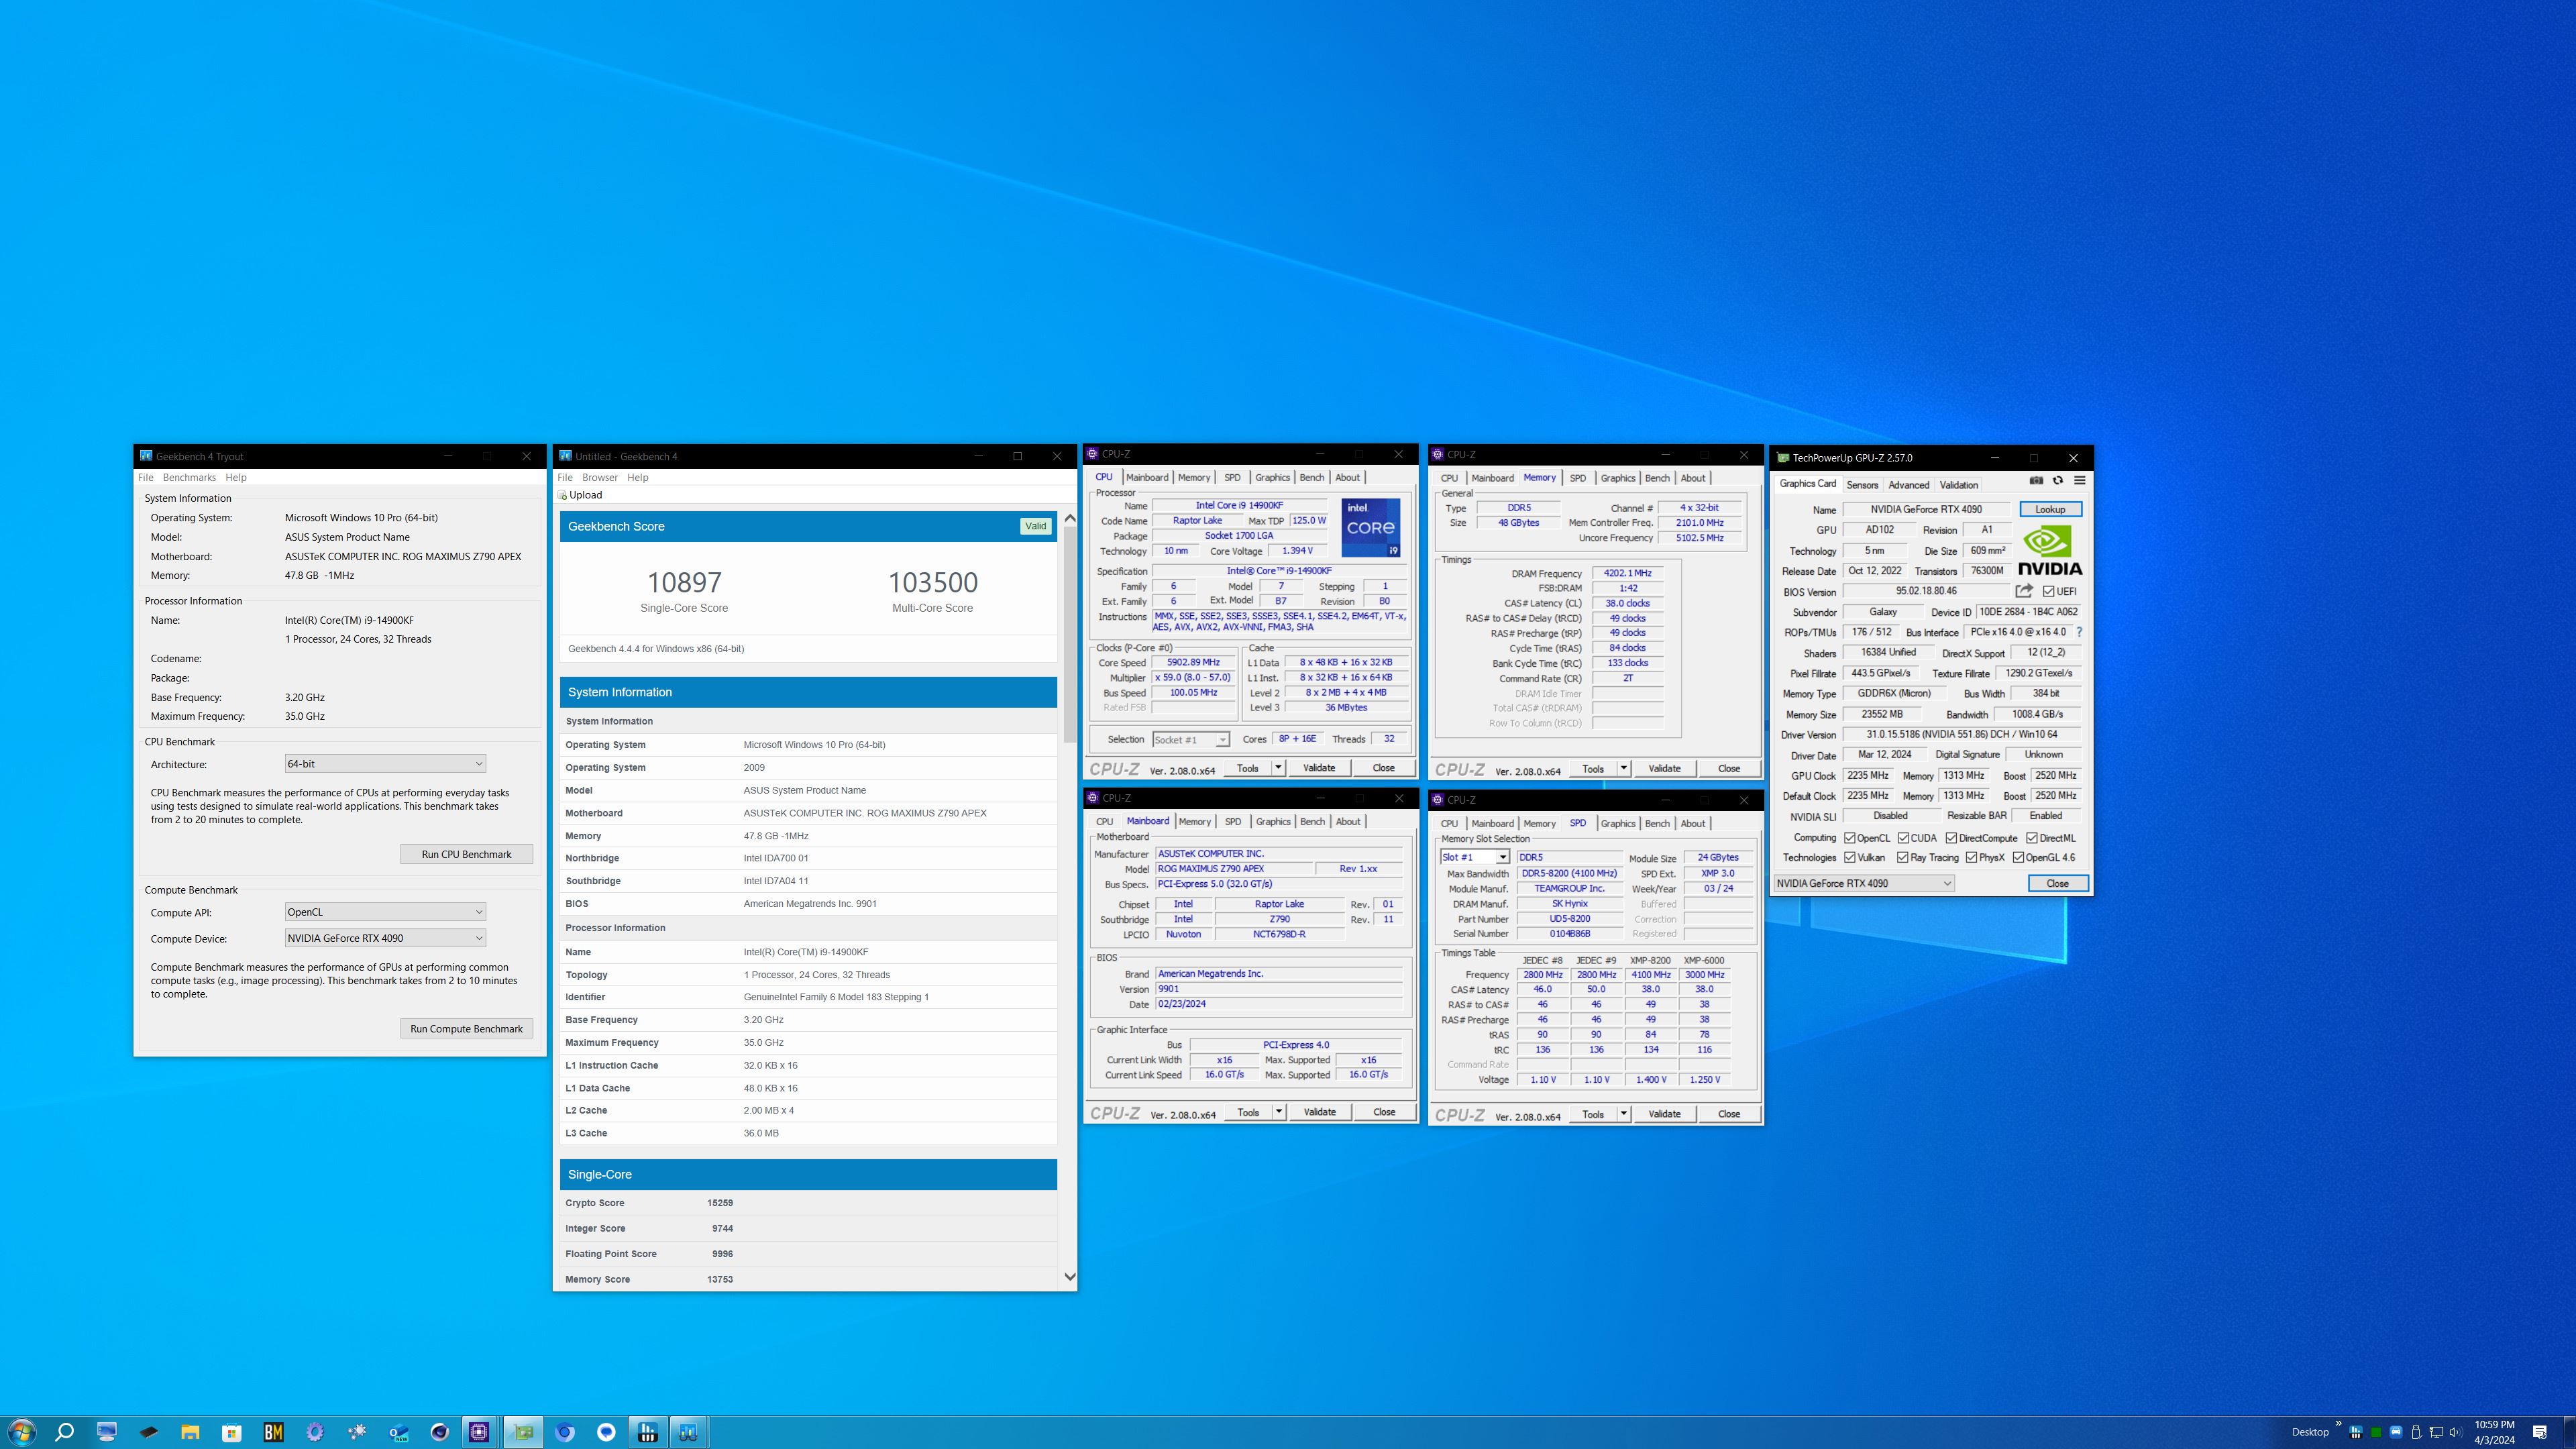
Task: Open Chromium browser icon in taskbar
Action: point(565,1432)
